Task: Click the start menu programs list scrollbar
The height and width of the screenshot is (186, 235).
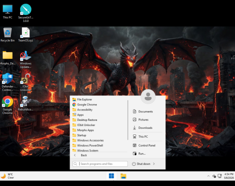Action: (128, 120)
